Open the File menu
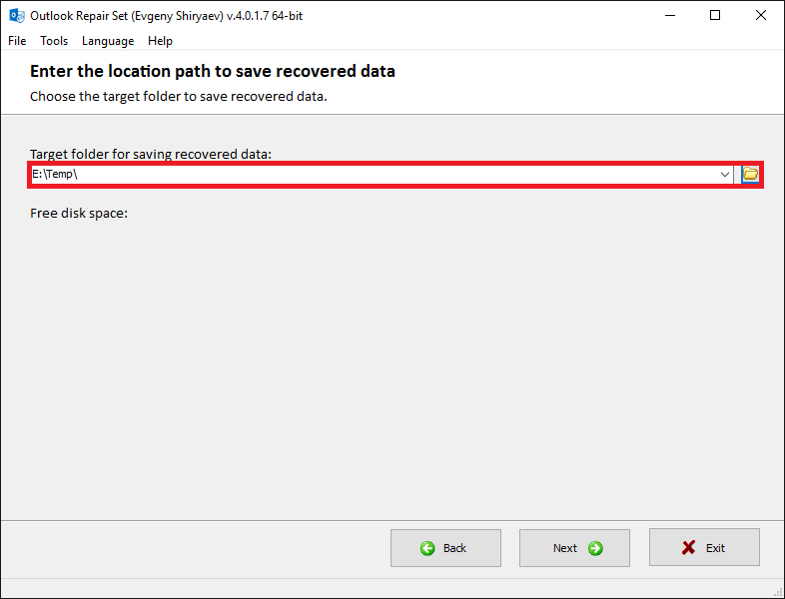 click(17, 41)
